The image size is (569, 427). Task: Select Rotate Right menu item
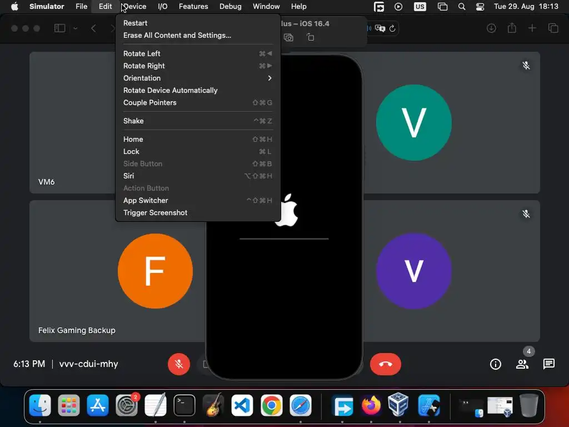(198, 66)
